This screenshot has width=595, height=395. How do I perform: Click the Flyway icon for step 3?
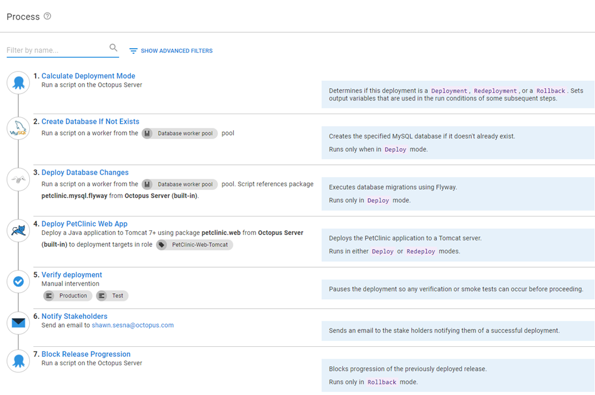(18, 179)
